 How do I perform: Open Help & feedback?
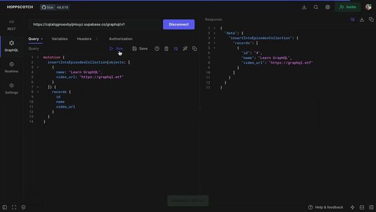coord(325,207)
